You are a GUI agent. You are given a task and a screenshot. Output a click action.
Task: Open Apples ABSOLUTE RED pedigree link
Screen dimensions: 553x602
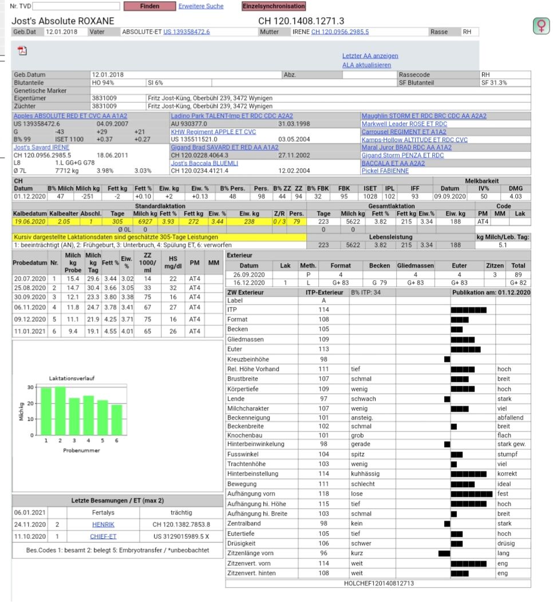coord(70,116)
